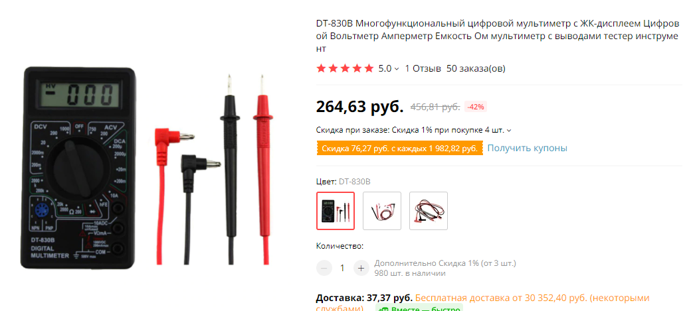Click the orange coupon discount banner
Viewport: 691px width, 311px height.
coord(400,149)
